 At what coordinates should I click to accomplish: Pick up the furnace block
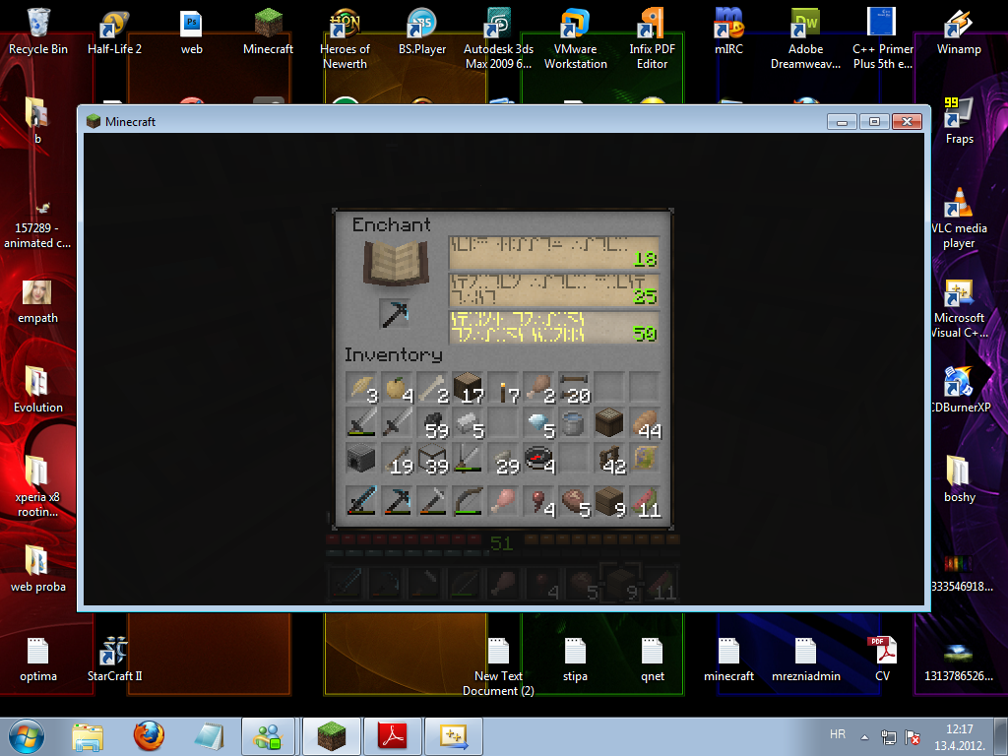tap(362, 461)
